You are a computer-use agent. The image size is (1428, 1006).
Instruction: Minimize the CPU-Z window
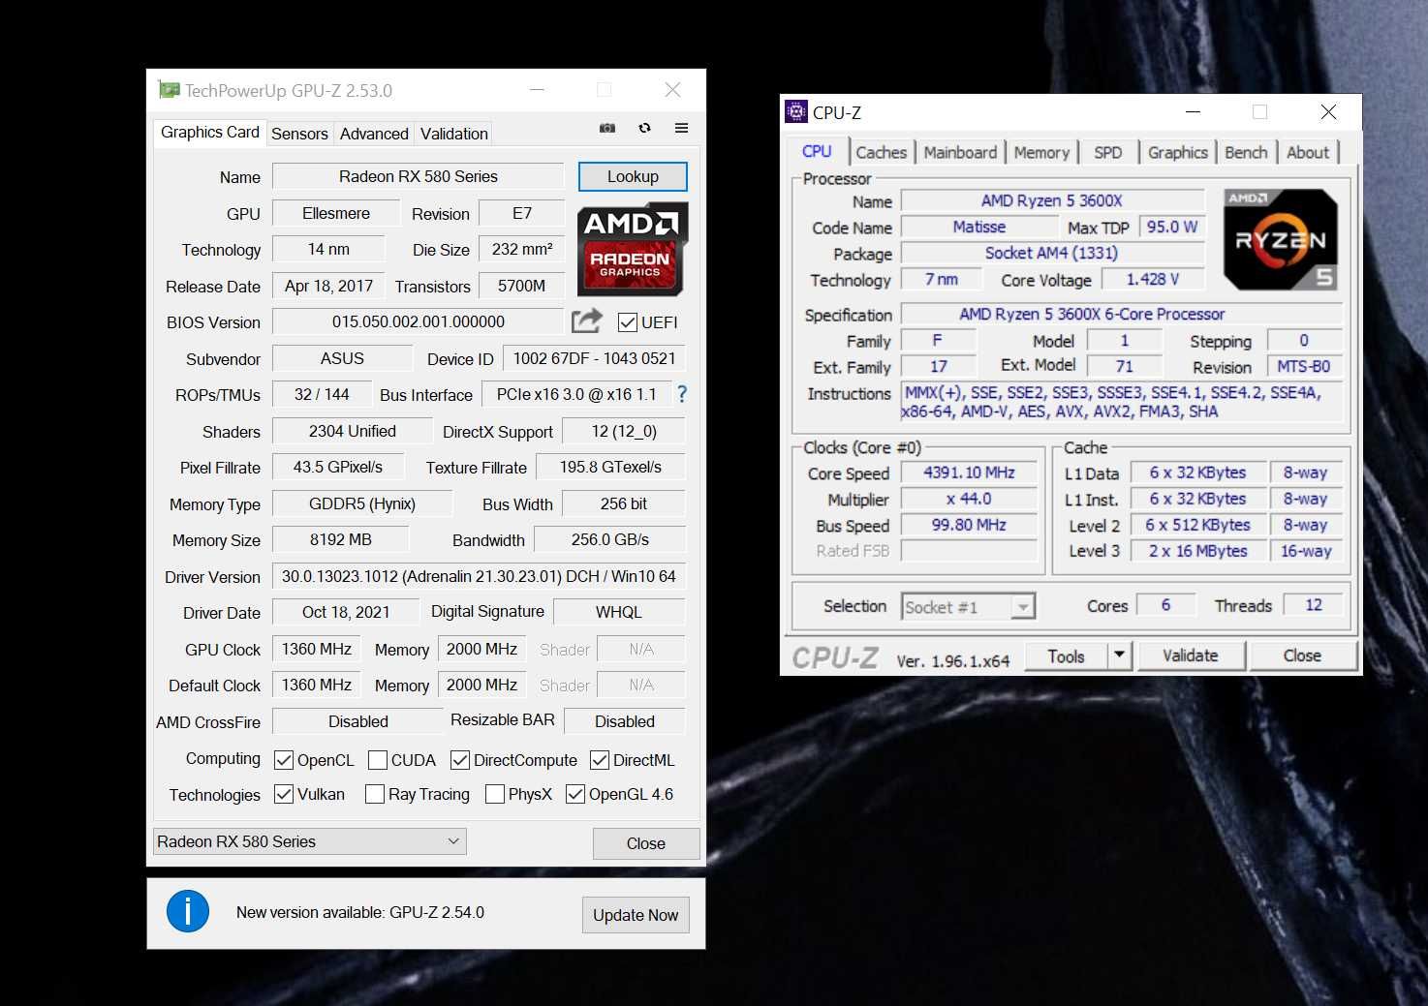[x=1193, y=112]
